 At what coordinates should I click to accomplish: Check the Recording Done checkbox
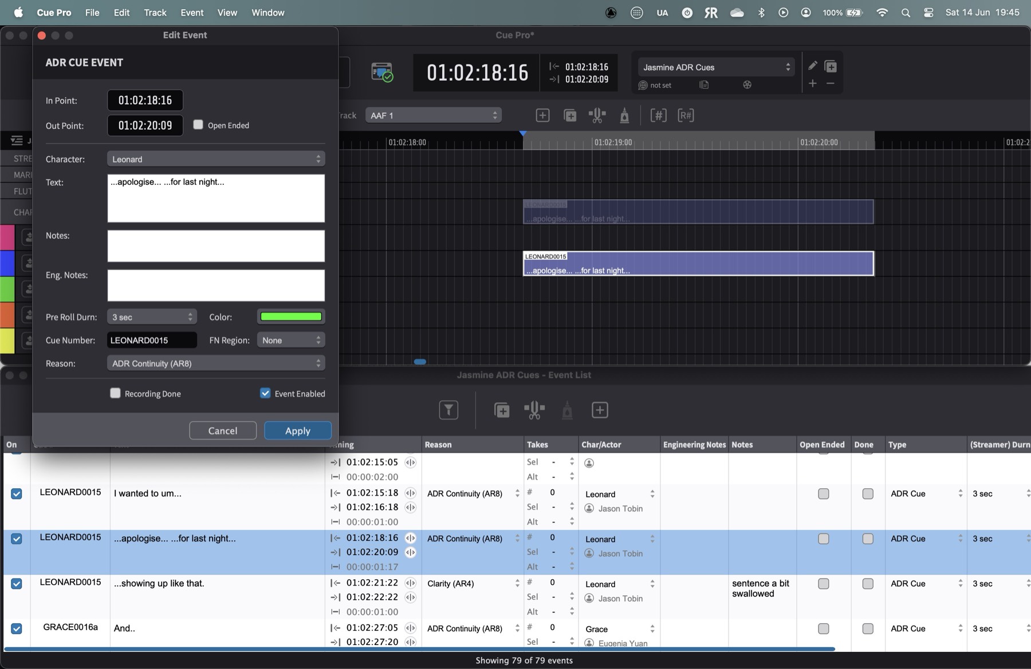tap(115, 393)
